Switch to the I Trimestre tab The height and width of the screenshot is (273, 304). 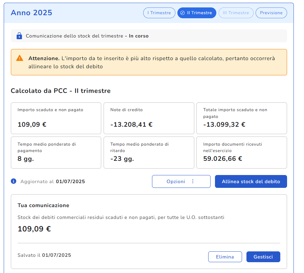[159, 13]
